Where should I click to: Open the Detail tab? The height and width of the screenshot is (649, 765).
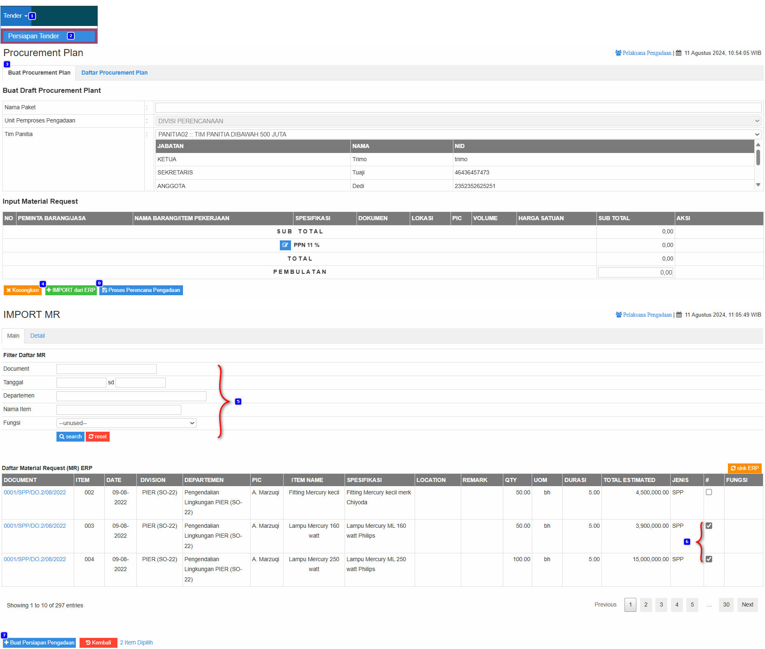click(38, 336)
